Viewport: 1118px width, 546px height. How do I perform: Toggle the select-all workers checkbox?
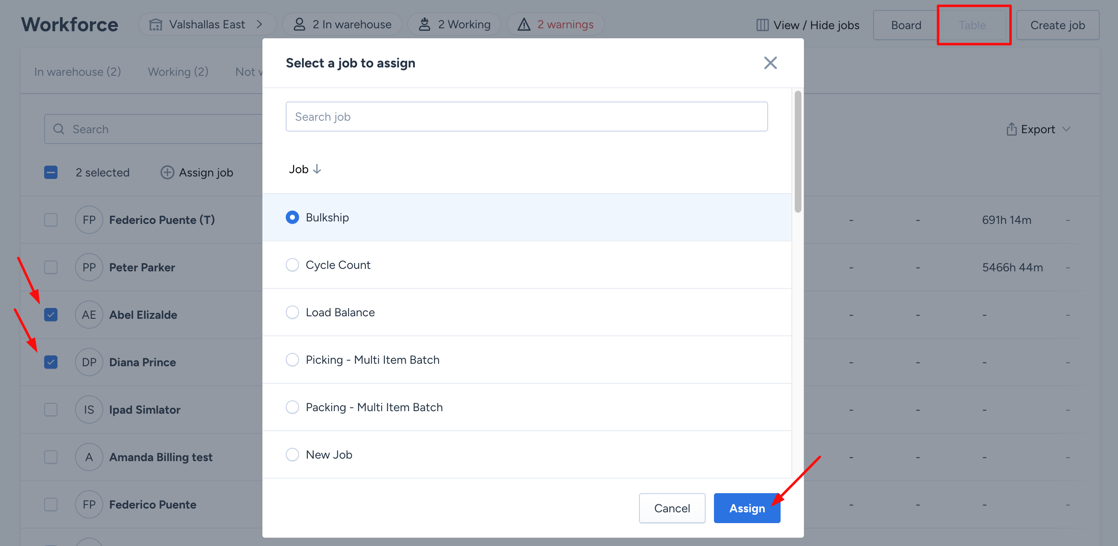51,173
